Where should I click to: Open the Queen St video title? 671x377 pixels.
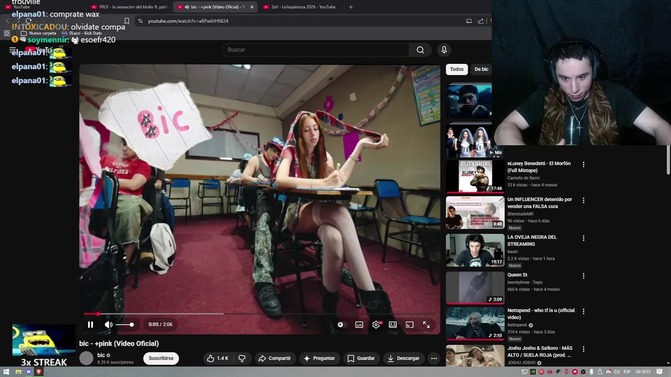tap(517, 275)
